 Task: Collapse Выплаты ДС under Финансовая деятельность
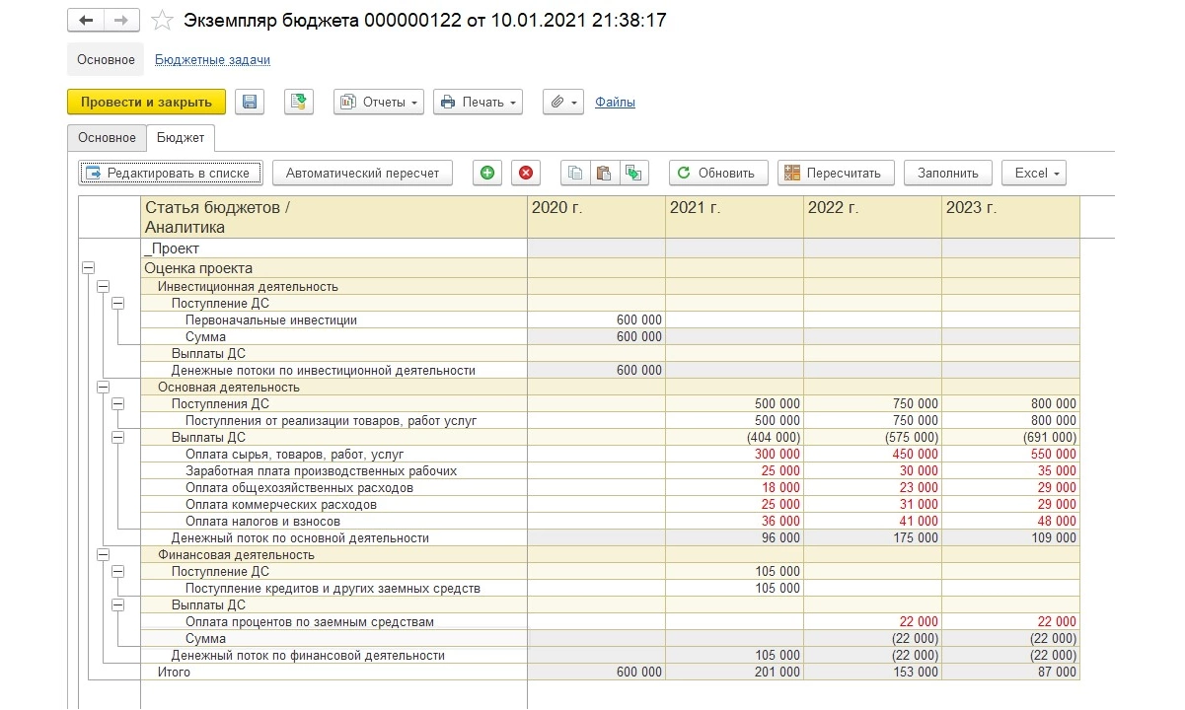click(118, 604)
